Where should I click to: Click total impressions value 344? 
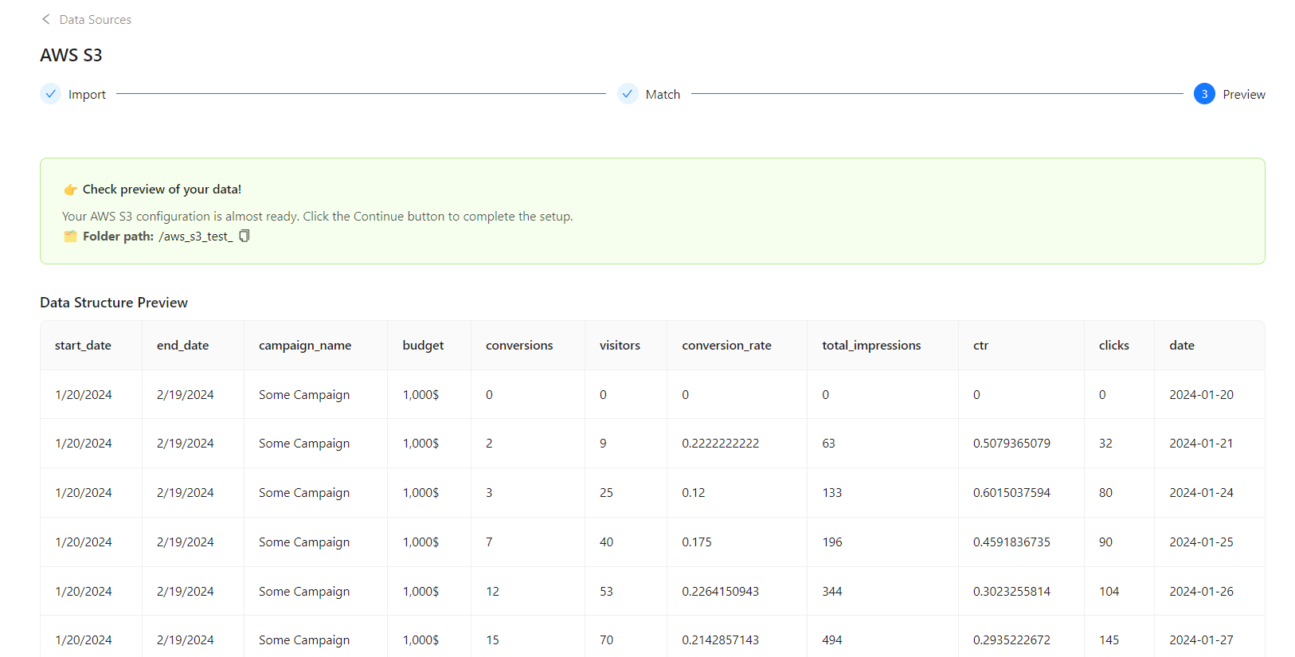point(831,592)
